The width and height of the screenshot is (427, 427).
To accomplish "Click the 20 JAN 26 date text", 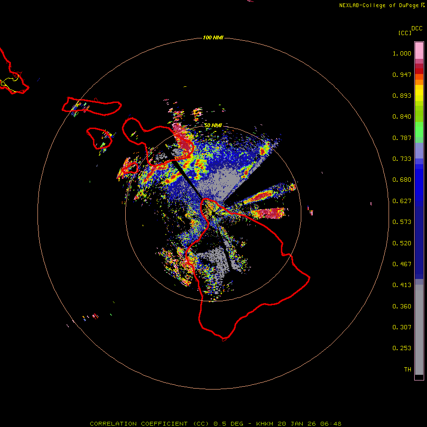I will 297,424.
